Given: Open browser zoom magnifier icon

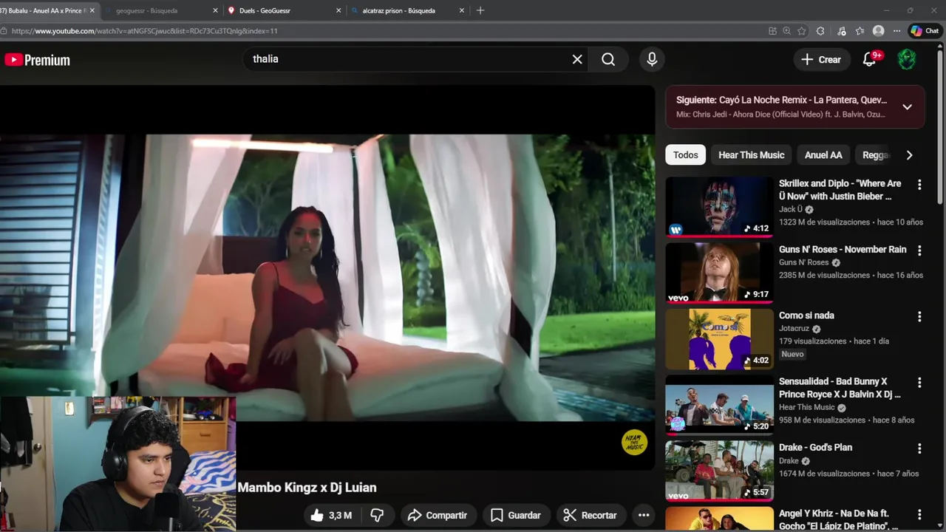Looking at the screenshot, I should [787, 31].
